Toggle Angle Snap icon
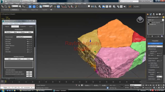 coord(65,7)
